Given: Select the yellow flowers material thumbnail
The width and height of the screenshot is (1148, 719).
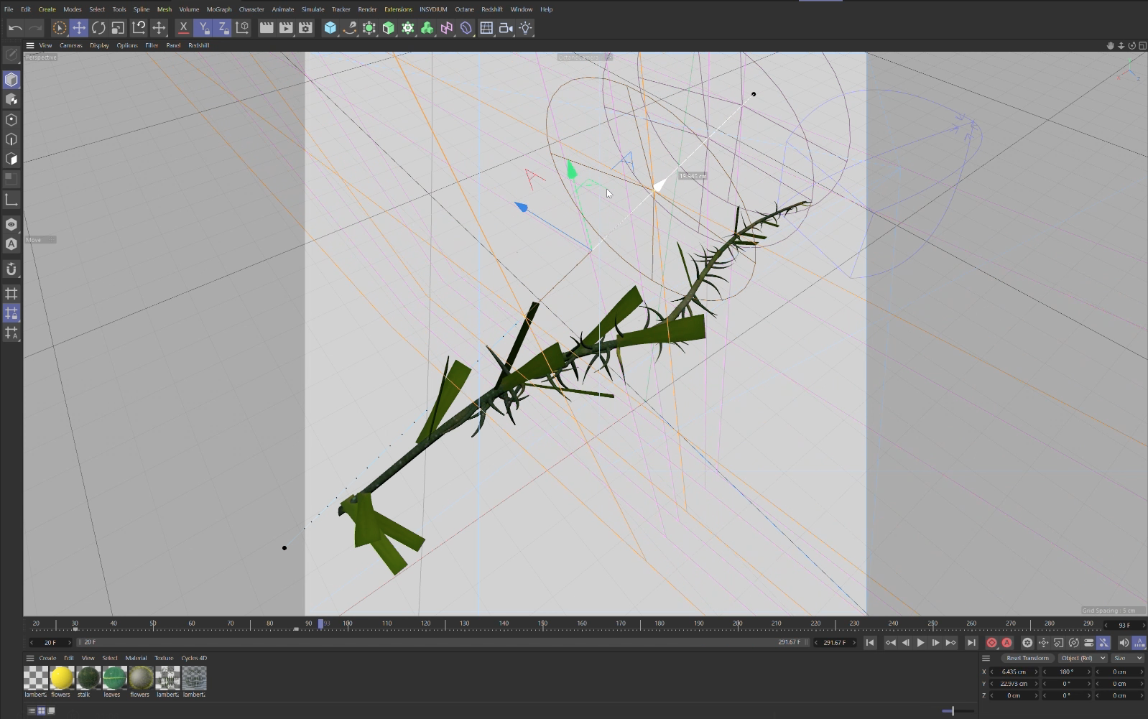Looking at the screenshot, I should pos(61,678).
